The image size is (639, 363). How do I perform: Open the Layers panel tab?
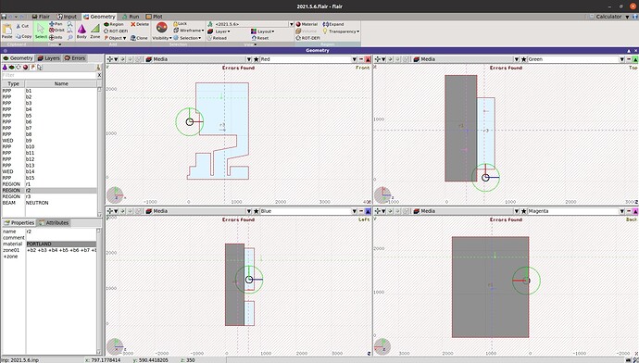[48, 58]
